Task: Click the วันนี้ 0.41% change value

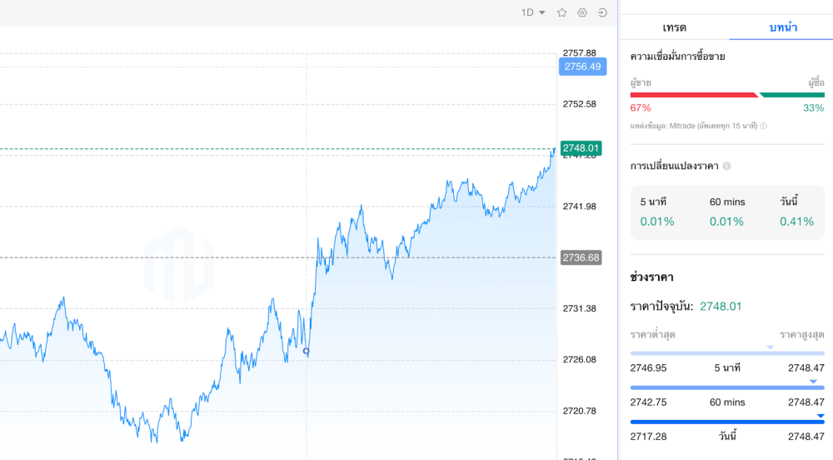Action: (x=796, y=222)
